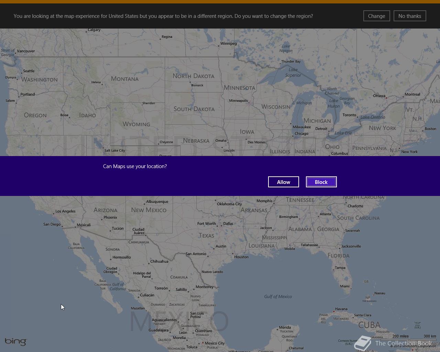Click the New Mexico state label

[x=149, y=210]
